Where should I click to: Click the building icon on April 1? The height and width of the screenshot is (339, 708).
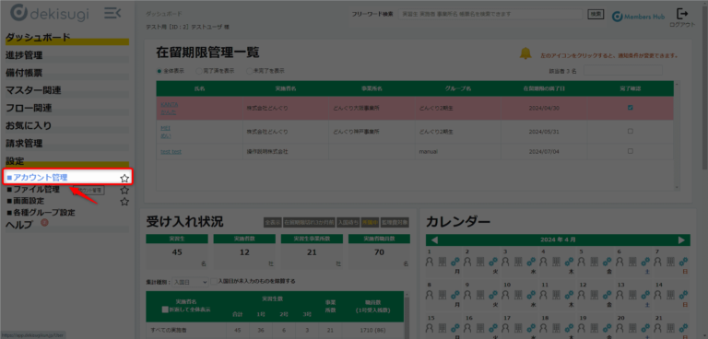(x=442, y=261)
